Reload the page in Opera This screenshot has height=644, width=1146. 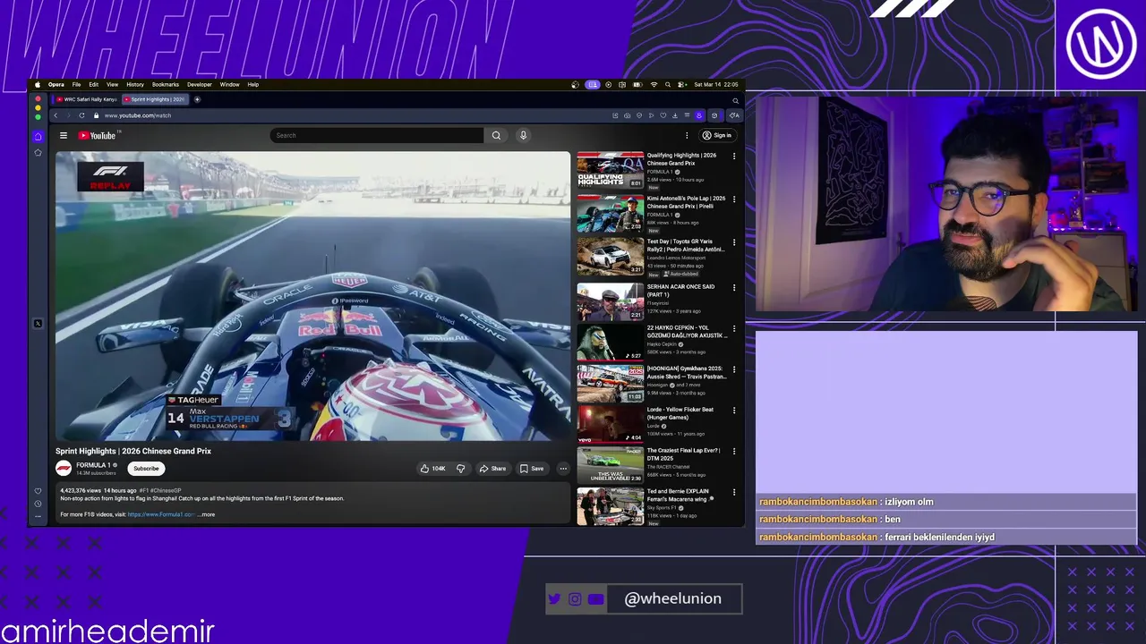point(81,115)
